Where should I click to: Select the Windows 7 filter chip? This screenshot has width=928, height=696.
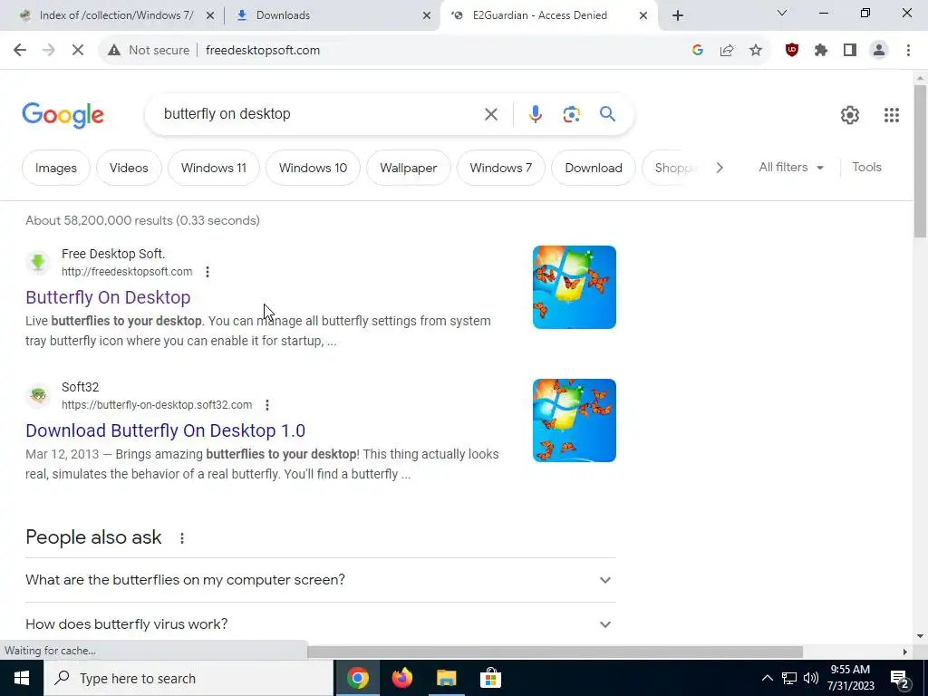click(x=500, y=168)
